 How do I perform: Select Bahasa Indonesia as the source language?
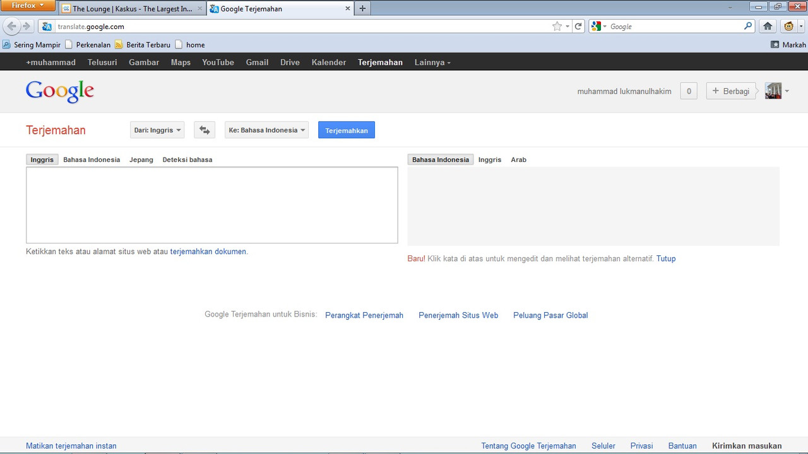[92, 160]
